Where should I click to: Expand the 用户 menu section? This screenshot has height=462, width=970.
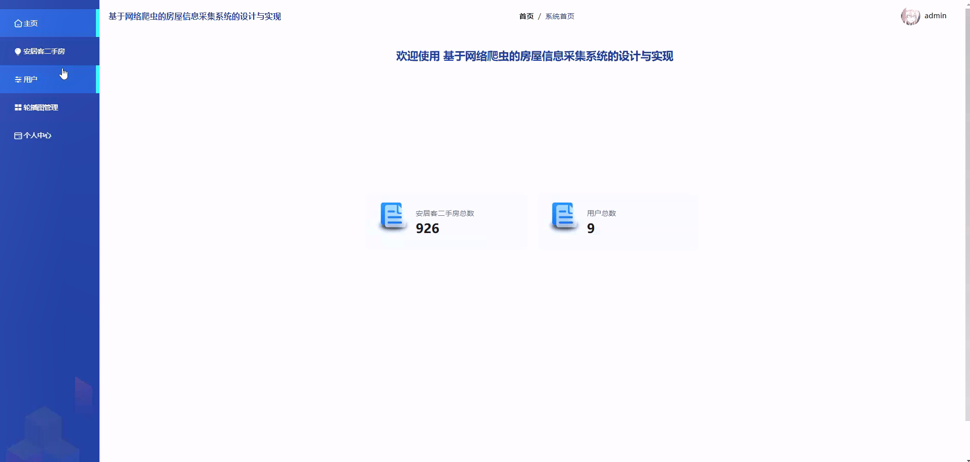[x=30, y=79]
